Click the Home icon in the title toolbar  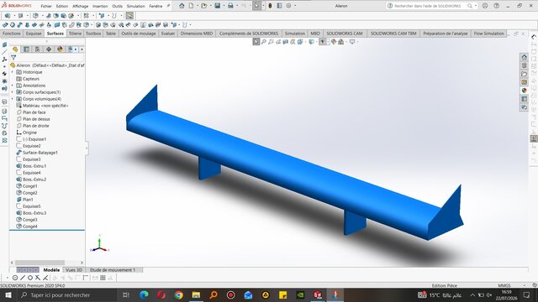182,6
